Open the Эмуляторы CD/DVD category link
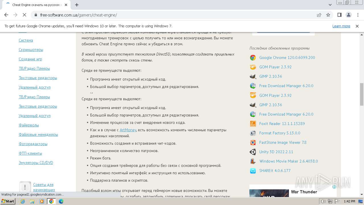The width and height of the screenshot is (364, 205). [x=36, y=163]
